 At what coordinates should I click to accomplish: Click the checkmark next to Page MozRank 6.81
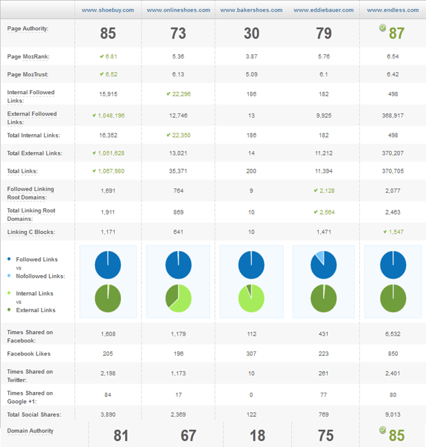(102, 56)
